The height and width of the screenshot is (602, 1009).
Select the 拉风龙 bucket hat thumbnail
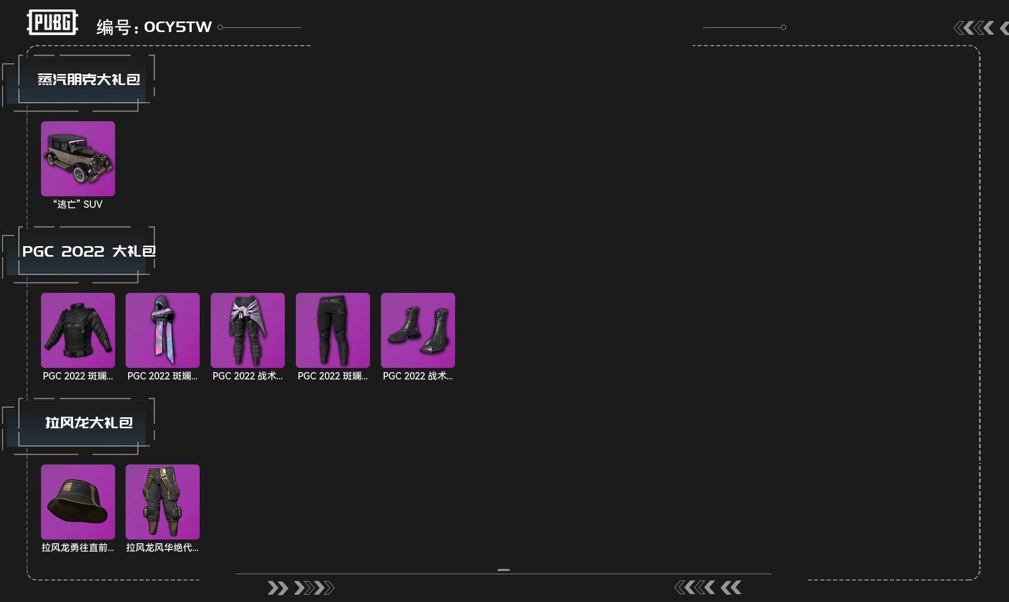pos(78,502)
